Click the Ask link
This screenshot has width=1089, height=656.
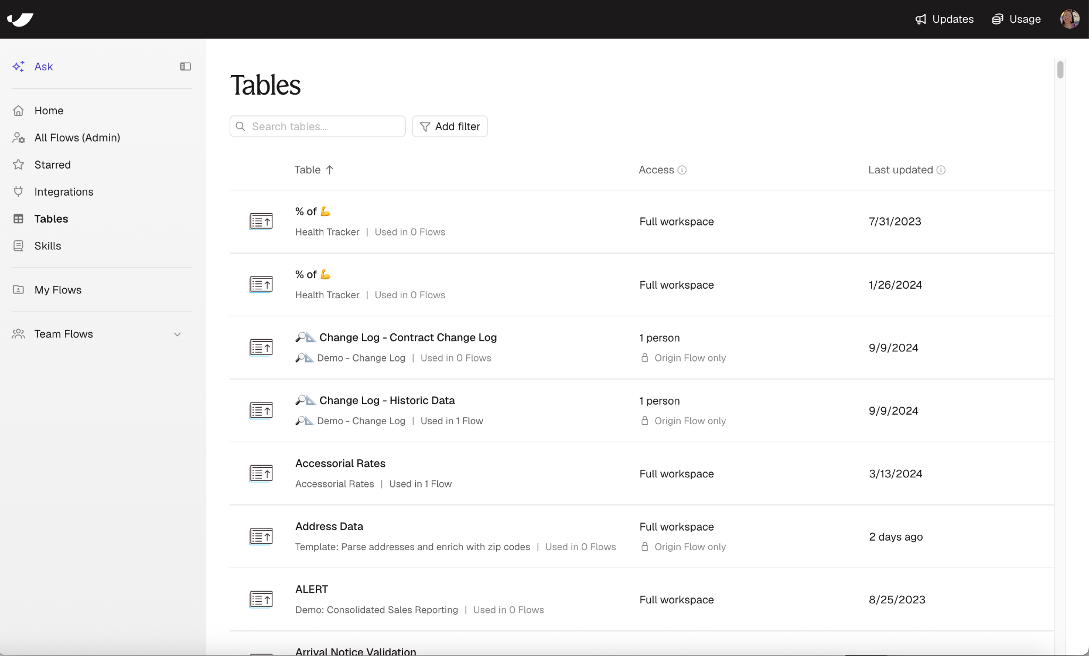(44, 66)
